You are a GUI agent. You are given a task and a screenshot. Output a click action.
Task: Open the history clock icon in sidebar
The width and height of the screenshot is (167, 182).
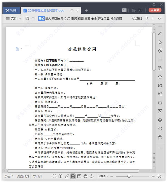tap(160, 128)
